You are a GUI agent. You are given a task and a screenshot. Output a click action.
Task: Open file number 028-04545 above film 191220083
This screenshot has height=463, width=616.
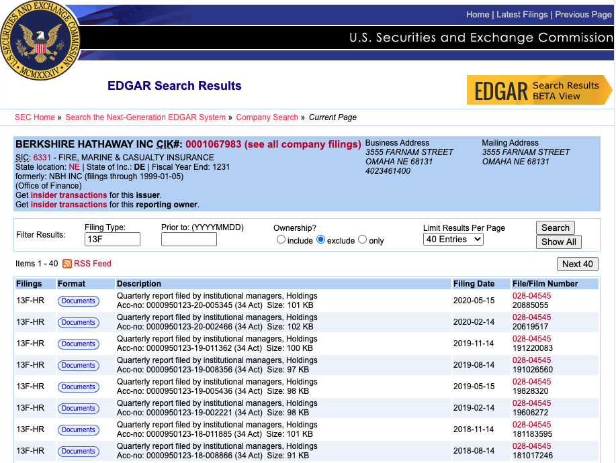(x=531, y=339)
